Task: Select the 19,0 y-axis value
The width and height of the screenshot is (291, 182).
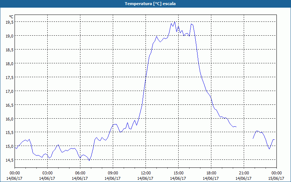Action: click(9, 36)
